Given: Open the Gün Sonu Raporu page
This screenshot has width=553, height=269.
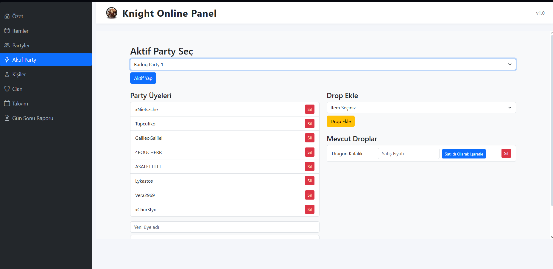Looking at the screenshot, I should click(x=32, y=118).
